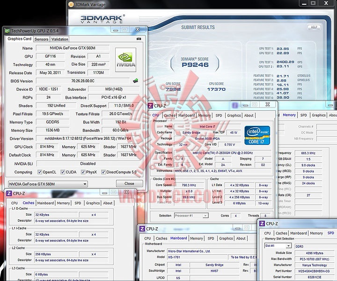
Task: Switch to the Validation tab in GPU-Z
Action: pyautogui.click(x=59, y=39)
